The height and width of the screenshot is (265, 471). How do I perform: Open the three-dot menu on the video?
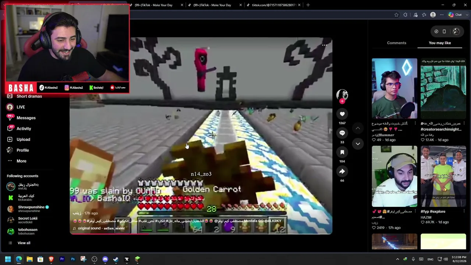324,45
